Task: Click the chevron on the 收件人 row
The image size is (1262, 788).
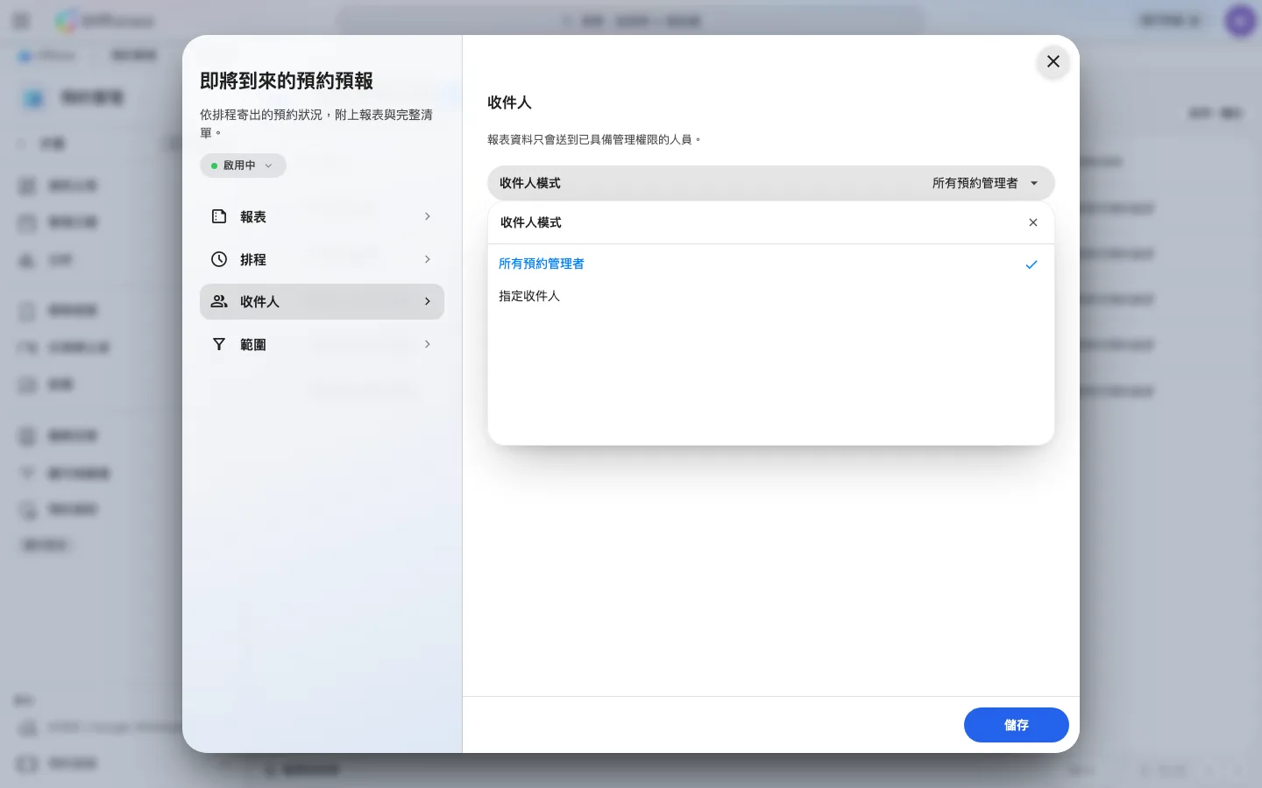Action: coord(427,301)
